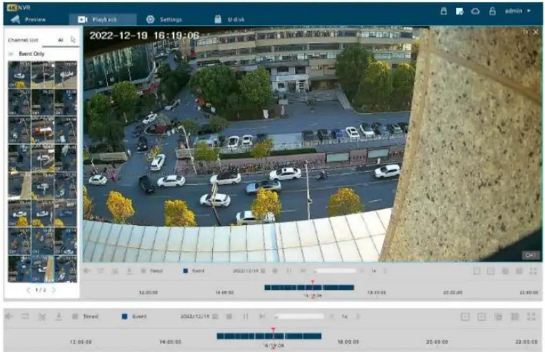
Task: Click the red marker on the timeline under the video
Action: pos(312,283)
